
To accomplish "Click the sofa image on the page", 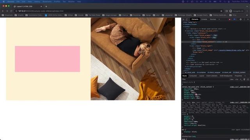I will pyautogui.click(x=133, y=59).
